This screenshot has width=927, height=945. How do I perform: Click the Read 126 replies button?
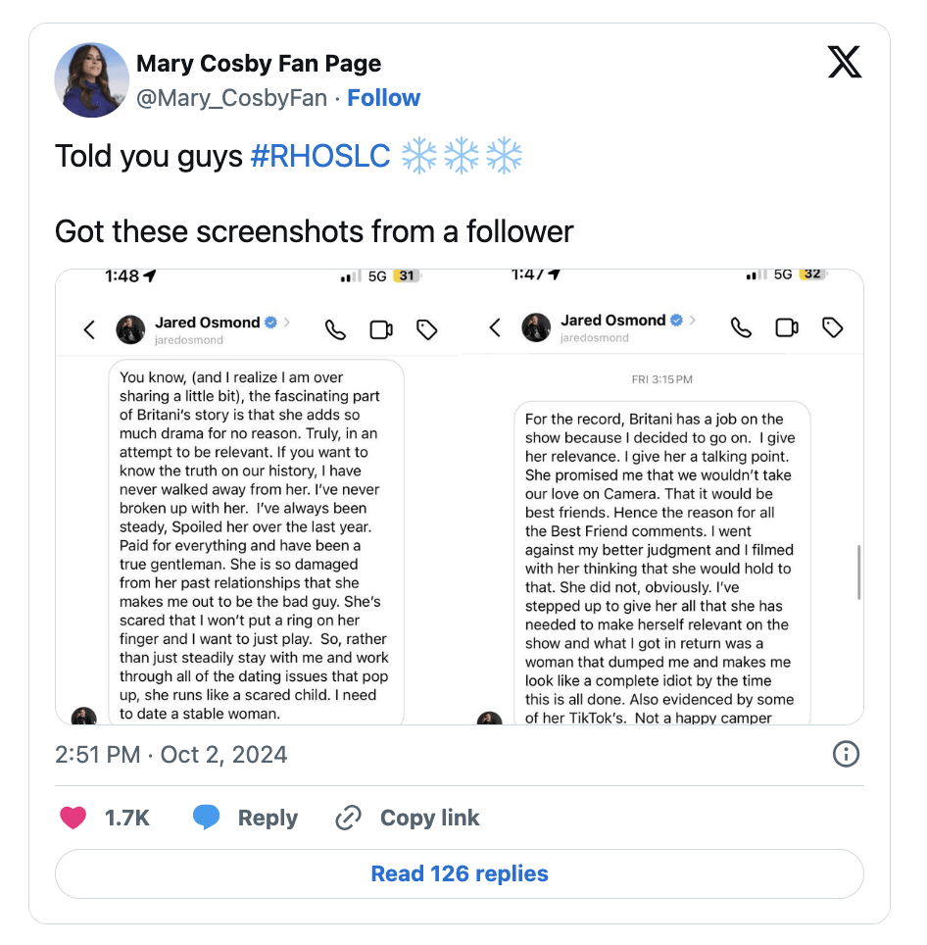[x=460, y=873]
